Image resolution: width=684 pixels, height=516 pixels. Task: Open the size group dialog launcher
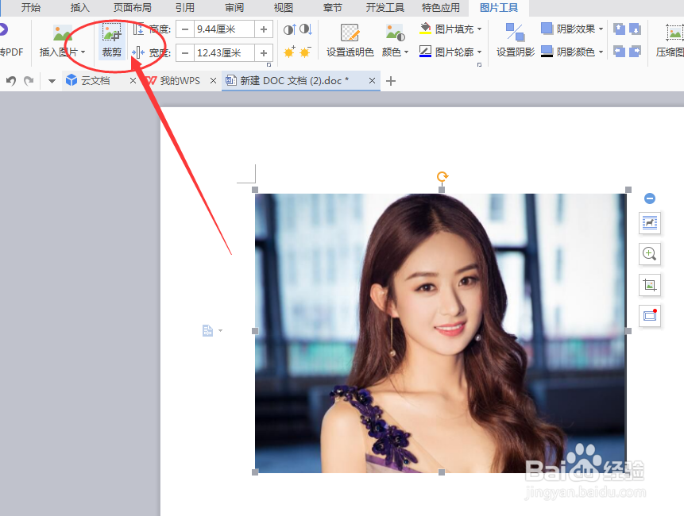[x=269, y=64]
